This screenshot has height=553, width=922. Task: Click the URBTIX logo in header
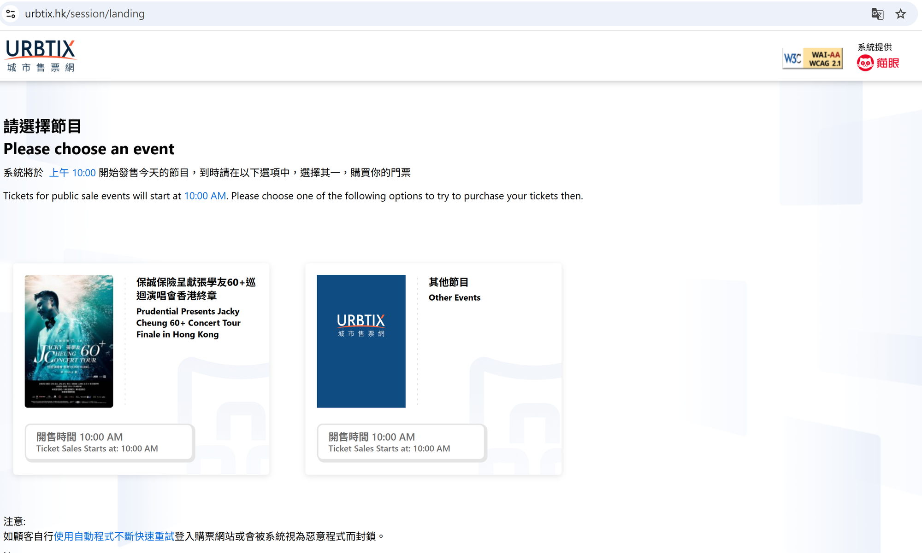click(41, 56)
